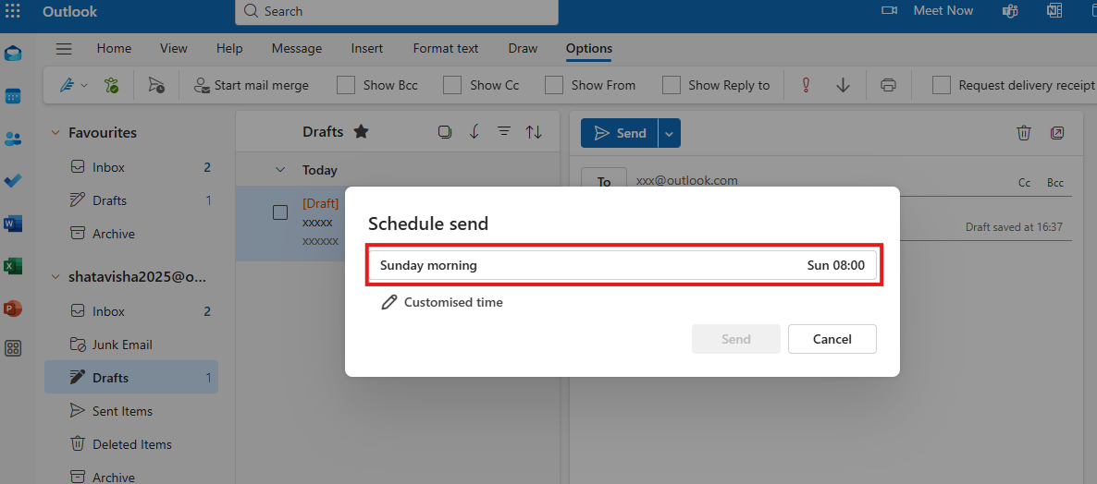This screenshot has height=484, width=1097.
Task: Launch PowerPoint from the left rail
Action: [13, 308]
